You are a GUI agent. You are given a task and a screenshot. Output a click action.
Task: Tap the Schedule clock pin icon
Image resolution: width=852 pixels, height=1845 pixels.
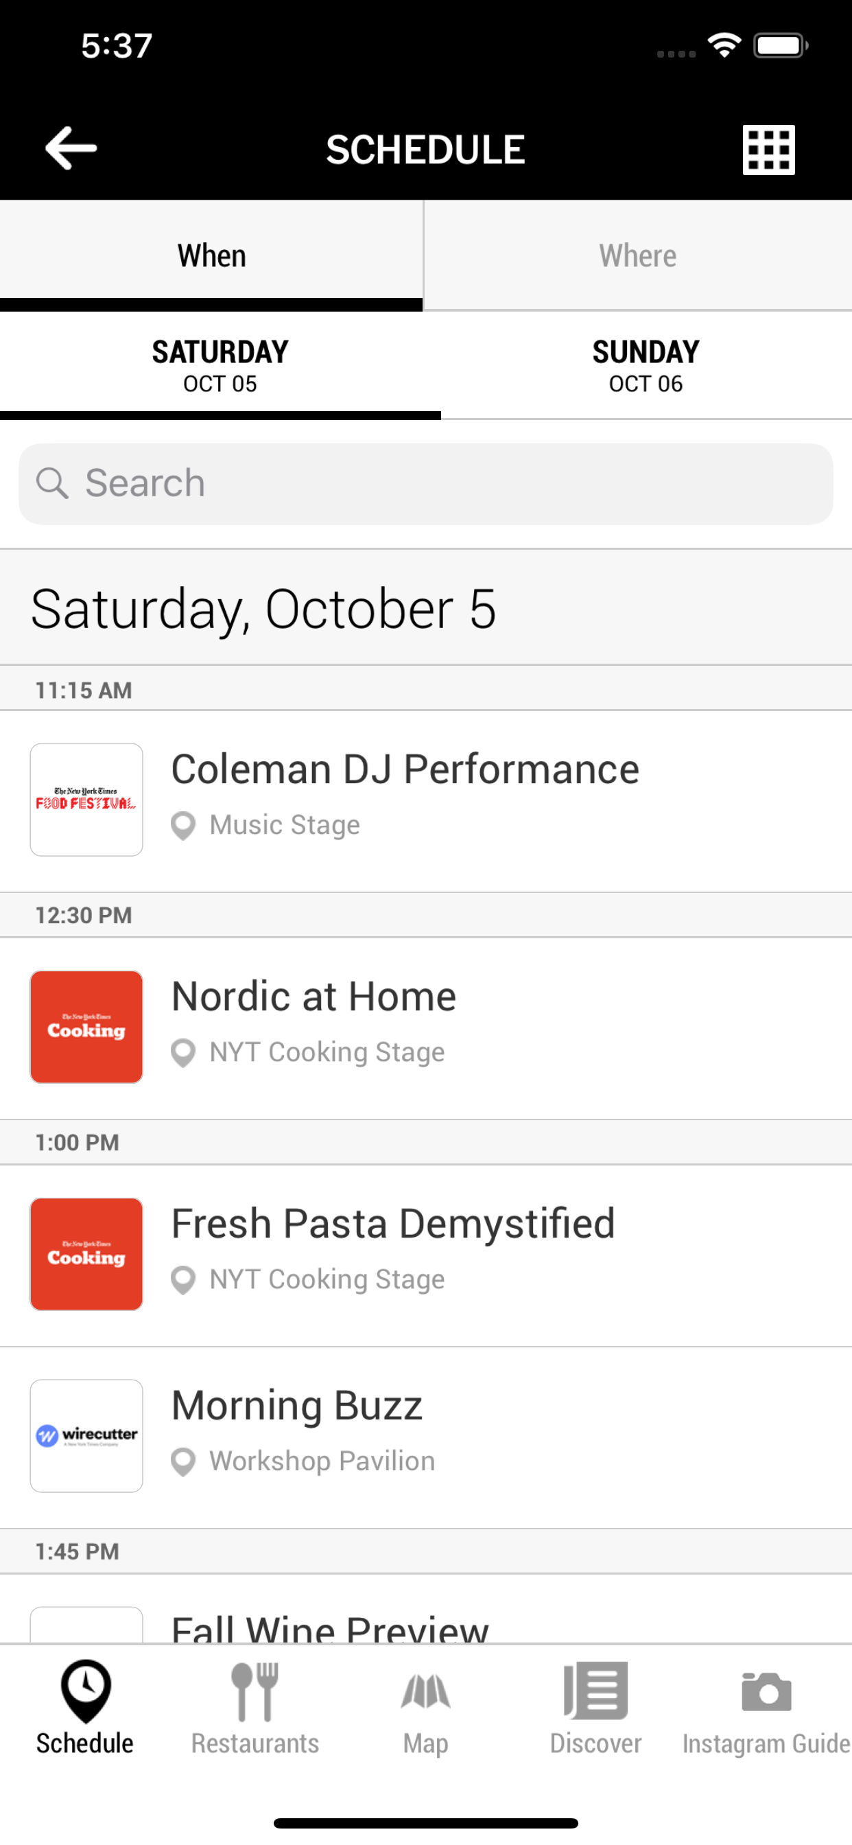coord(85,1692)
